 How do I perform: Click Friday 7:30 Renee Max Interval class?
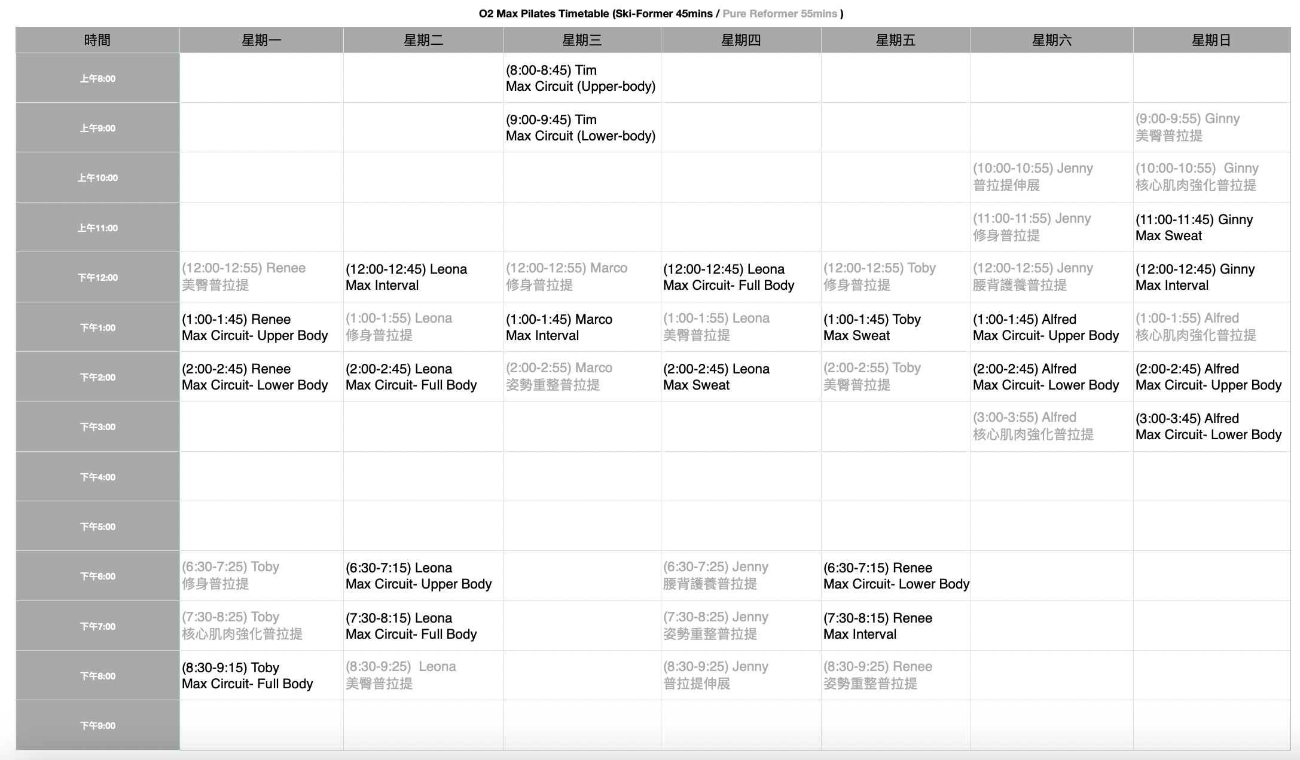point(877,626)
